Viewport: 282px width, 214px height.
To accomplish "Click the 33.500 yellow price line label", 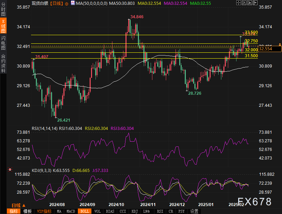I will point(251,32).
